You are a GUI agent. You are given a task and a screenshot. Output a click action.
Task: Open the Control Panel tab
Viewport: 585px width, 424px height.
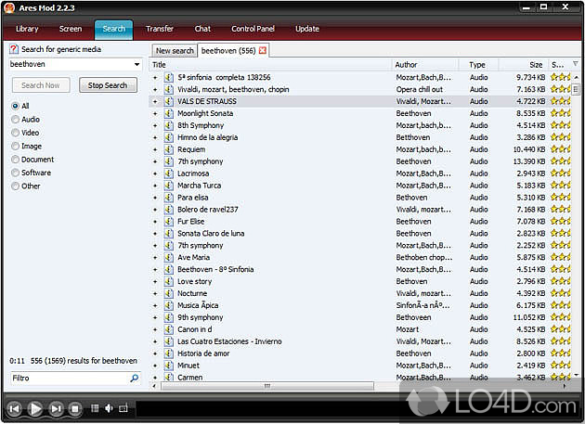point(253,29)
